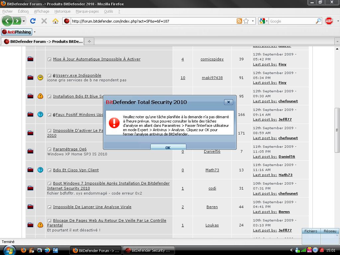Open the Windows Start orb
Image resolution: width=340 pixels, height=255 pixels.
(9, 250)
